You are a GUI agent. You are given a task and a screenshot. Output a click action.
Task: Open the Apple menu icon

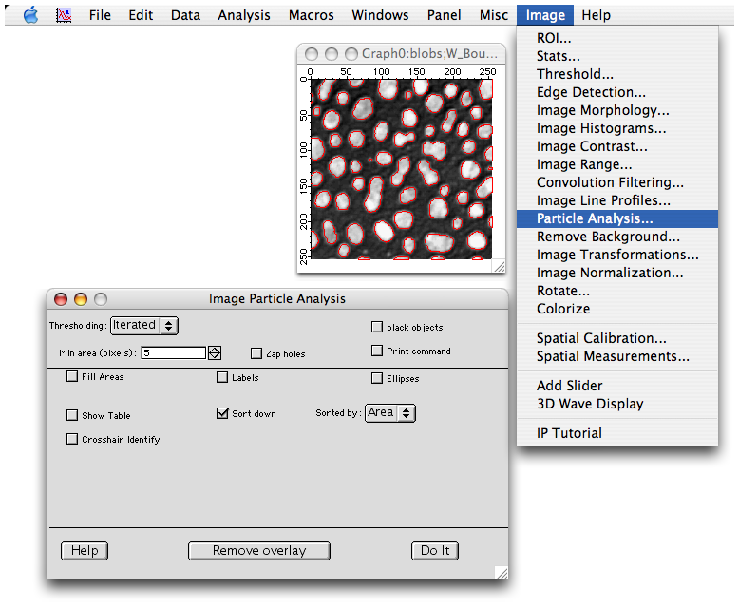tap(30, 15)
